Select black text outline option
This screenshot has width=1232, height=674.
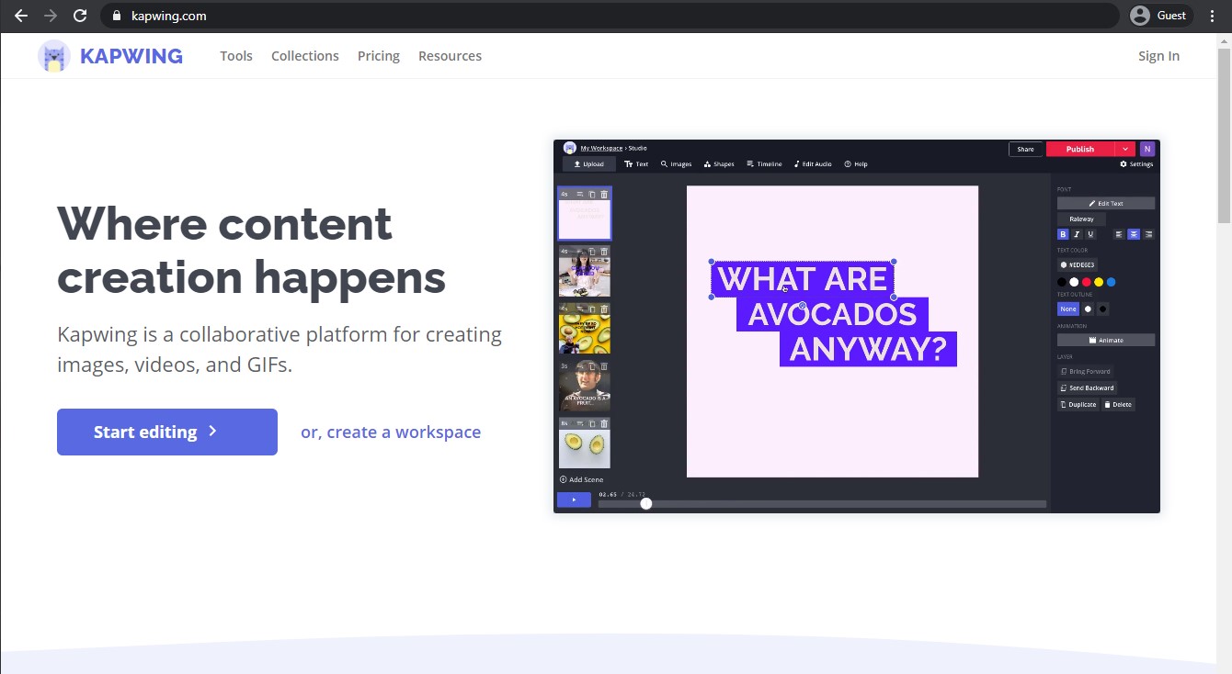pos(1103,309)
